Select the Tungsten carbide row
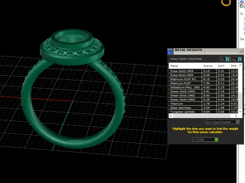 (x=204, y=112)
